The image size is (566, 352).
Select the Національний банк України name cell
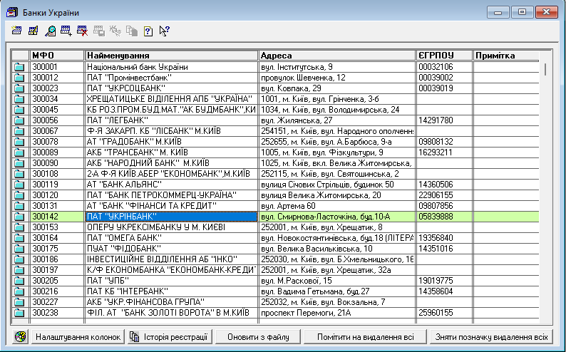coord(170,66)
